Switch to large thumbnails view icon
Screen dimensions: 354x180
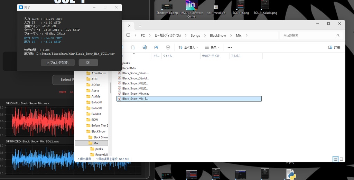click(x=341, y=159)
